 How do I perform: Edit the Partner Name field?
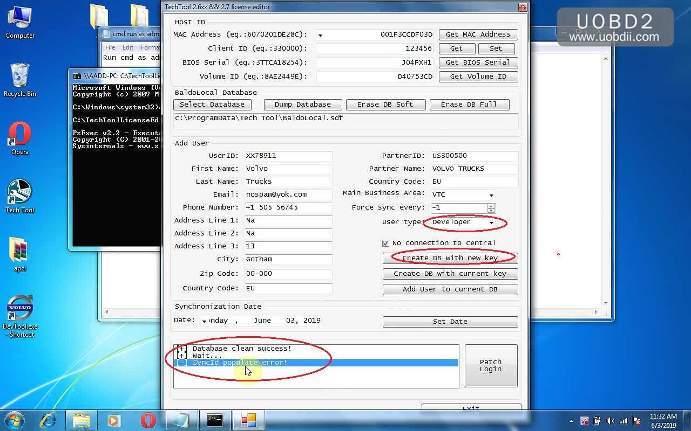point(475,169)
